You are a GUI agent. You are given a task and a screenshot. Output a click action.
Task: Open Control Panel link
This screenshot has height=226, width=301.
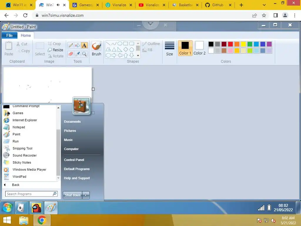coord(74,160)
